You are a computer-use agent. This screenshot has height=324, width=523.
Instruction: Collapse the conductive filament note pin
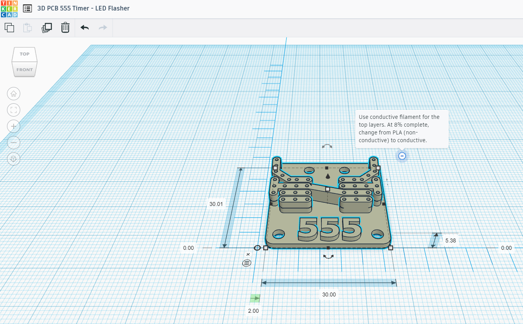(402, 155)
